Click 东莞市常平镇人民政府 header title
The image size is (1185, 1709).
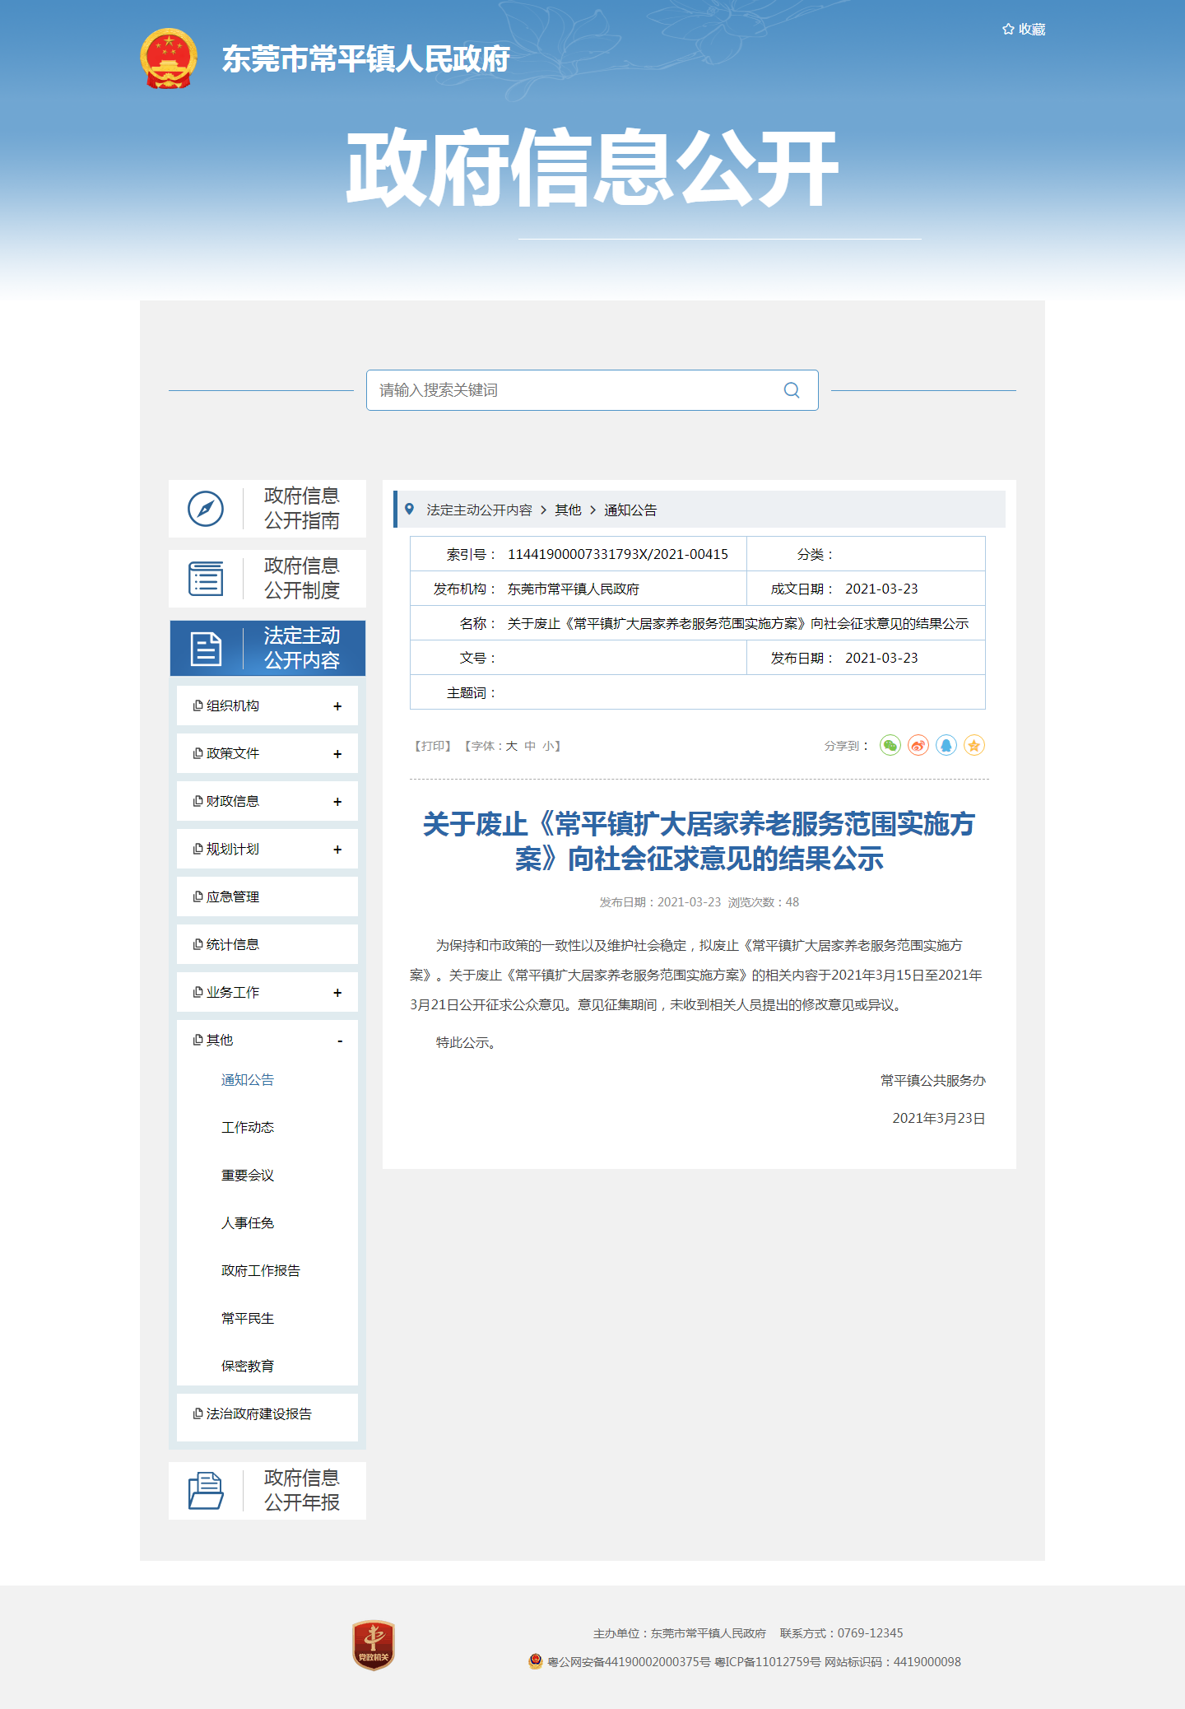click(x=366, y=59)
